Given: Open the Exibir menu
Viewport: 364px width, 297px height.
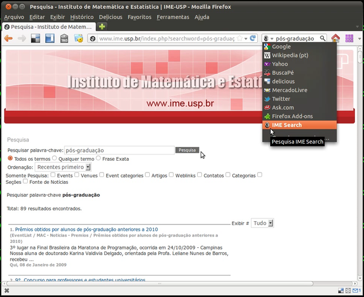Looking at the screenshot, I should (x=58, y=17).
